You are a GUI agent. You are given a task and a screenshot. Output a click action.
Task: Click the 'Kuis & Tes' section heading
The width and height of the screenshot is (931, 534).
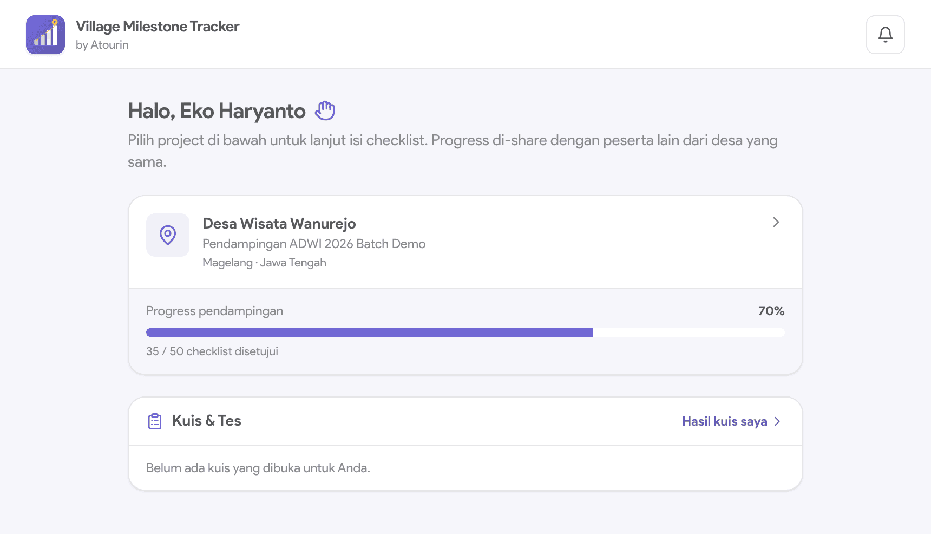coord(207,421)
